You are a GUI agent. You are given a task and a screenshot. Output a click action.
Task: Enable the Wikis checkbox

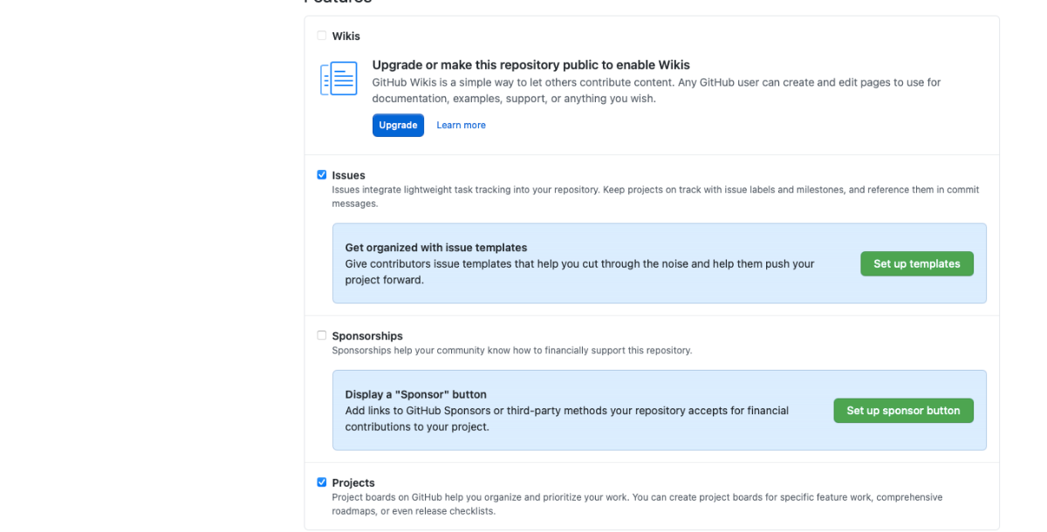[x=321, y=36]
